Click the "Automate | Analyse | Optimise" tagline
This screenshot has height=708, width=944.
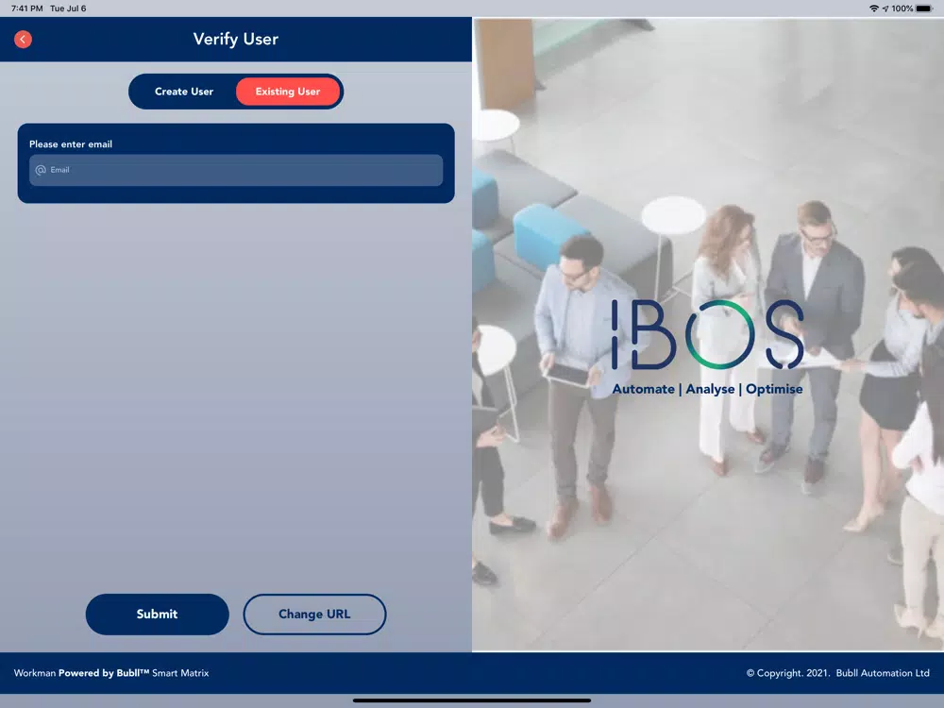(x=707, y=389)
